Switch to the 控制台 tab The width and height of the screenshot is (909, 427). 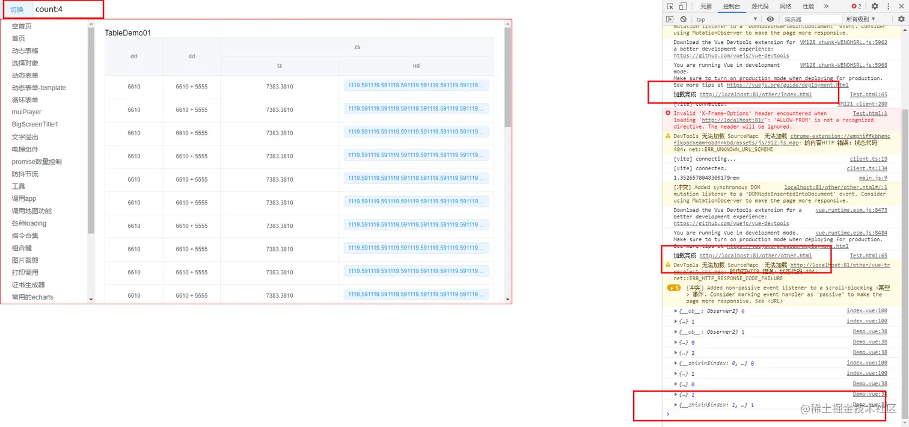732,6
